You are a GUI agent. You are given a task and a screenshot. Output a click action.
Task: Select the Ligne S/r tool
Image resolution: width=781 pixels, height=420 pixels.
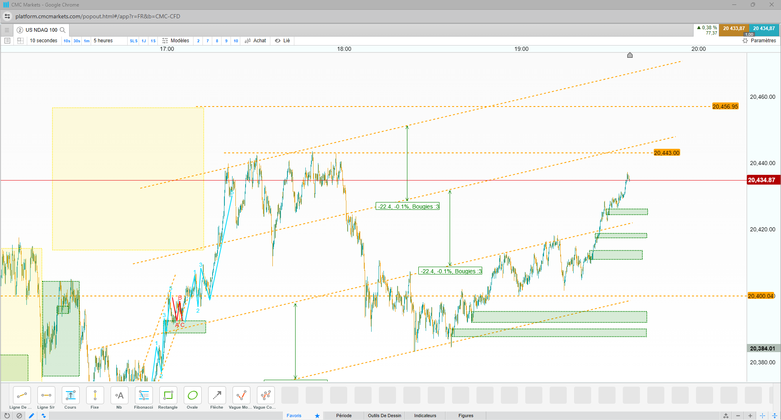tap(46, 398)
